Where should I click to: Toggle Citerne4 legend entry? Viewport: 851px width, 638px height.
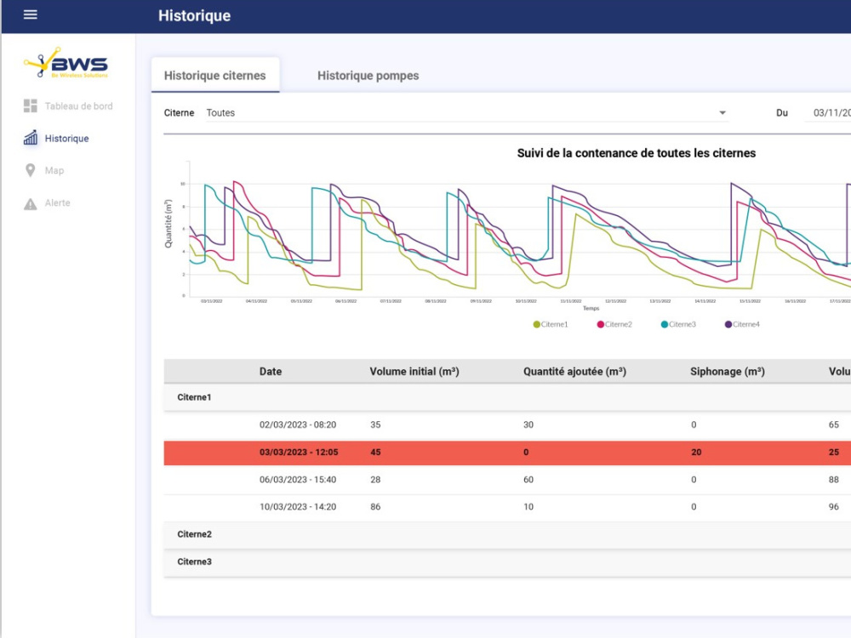(742, 324)
